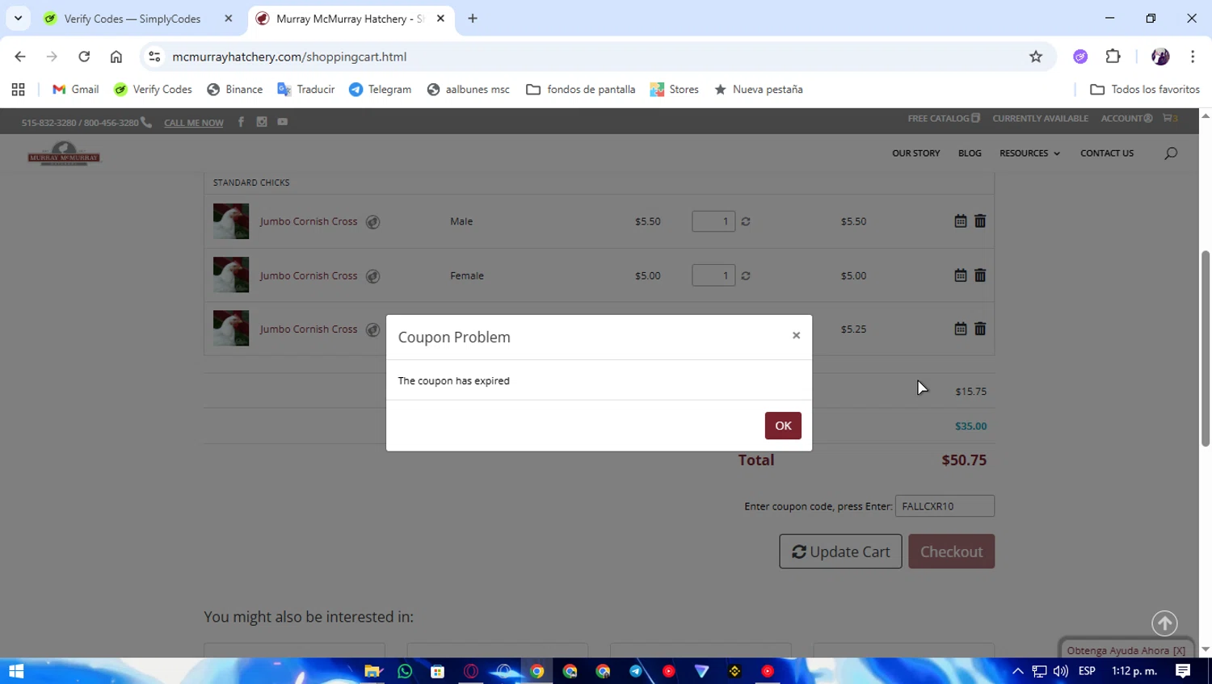Edit the Female row quantity field

coord(713,275)
